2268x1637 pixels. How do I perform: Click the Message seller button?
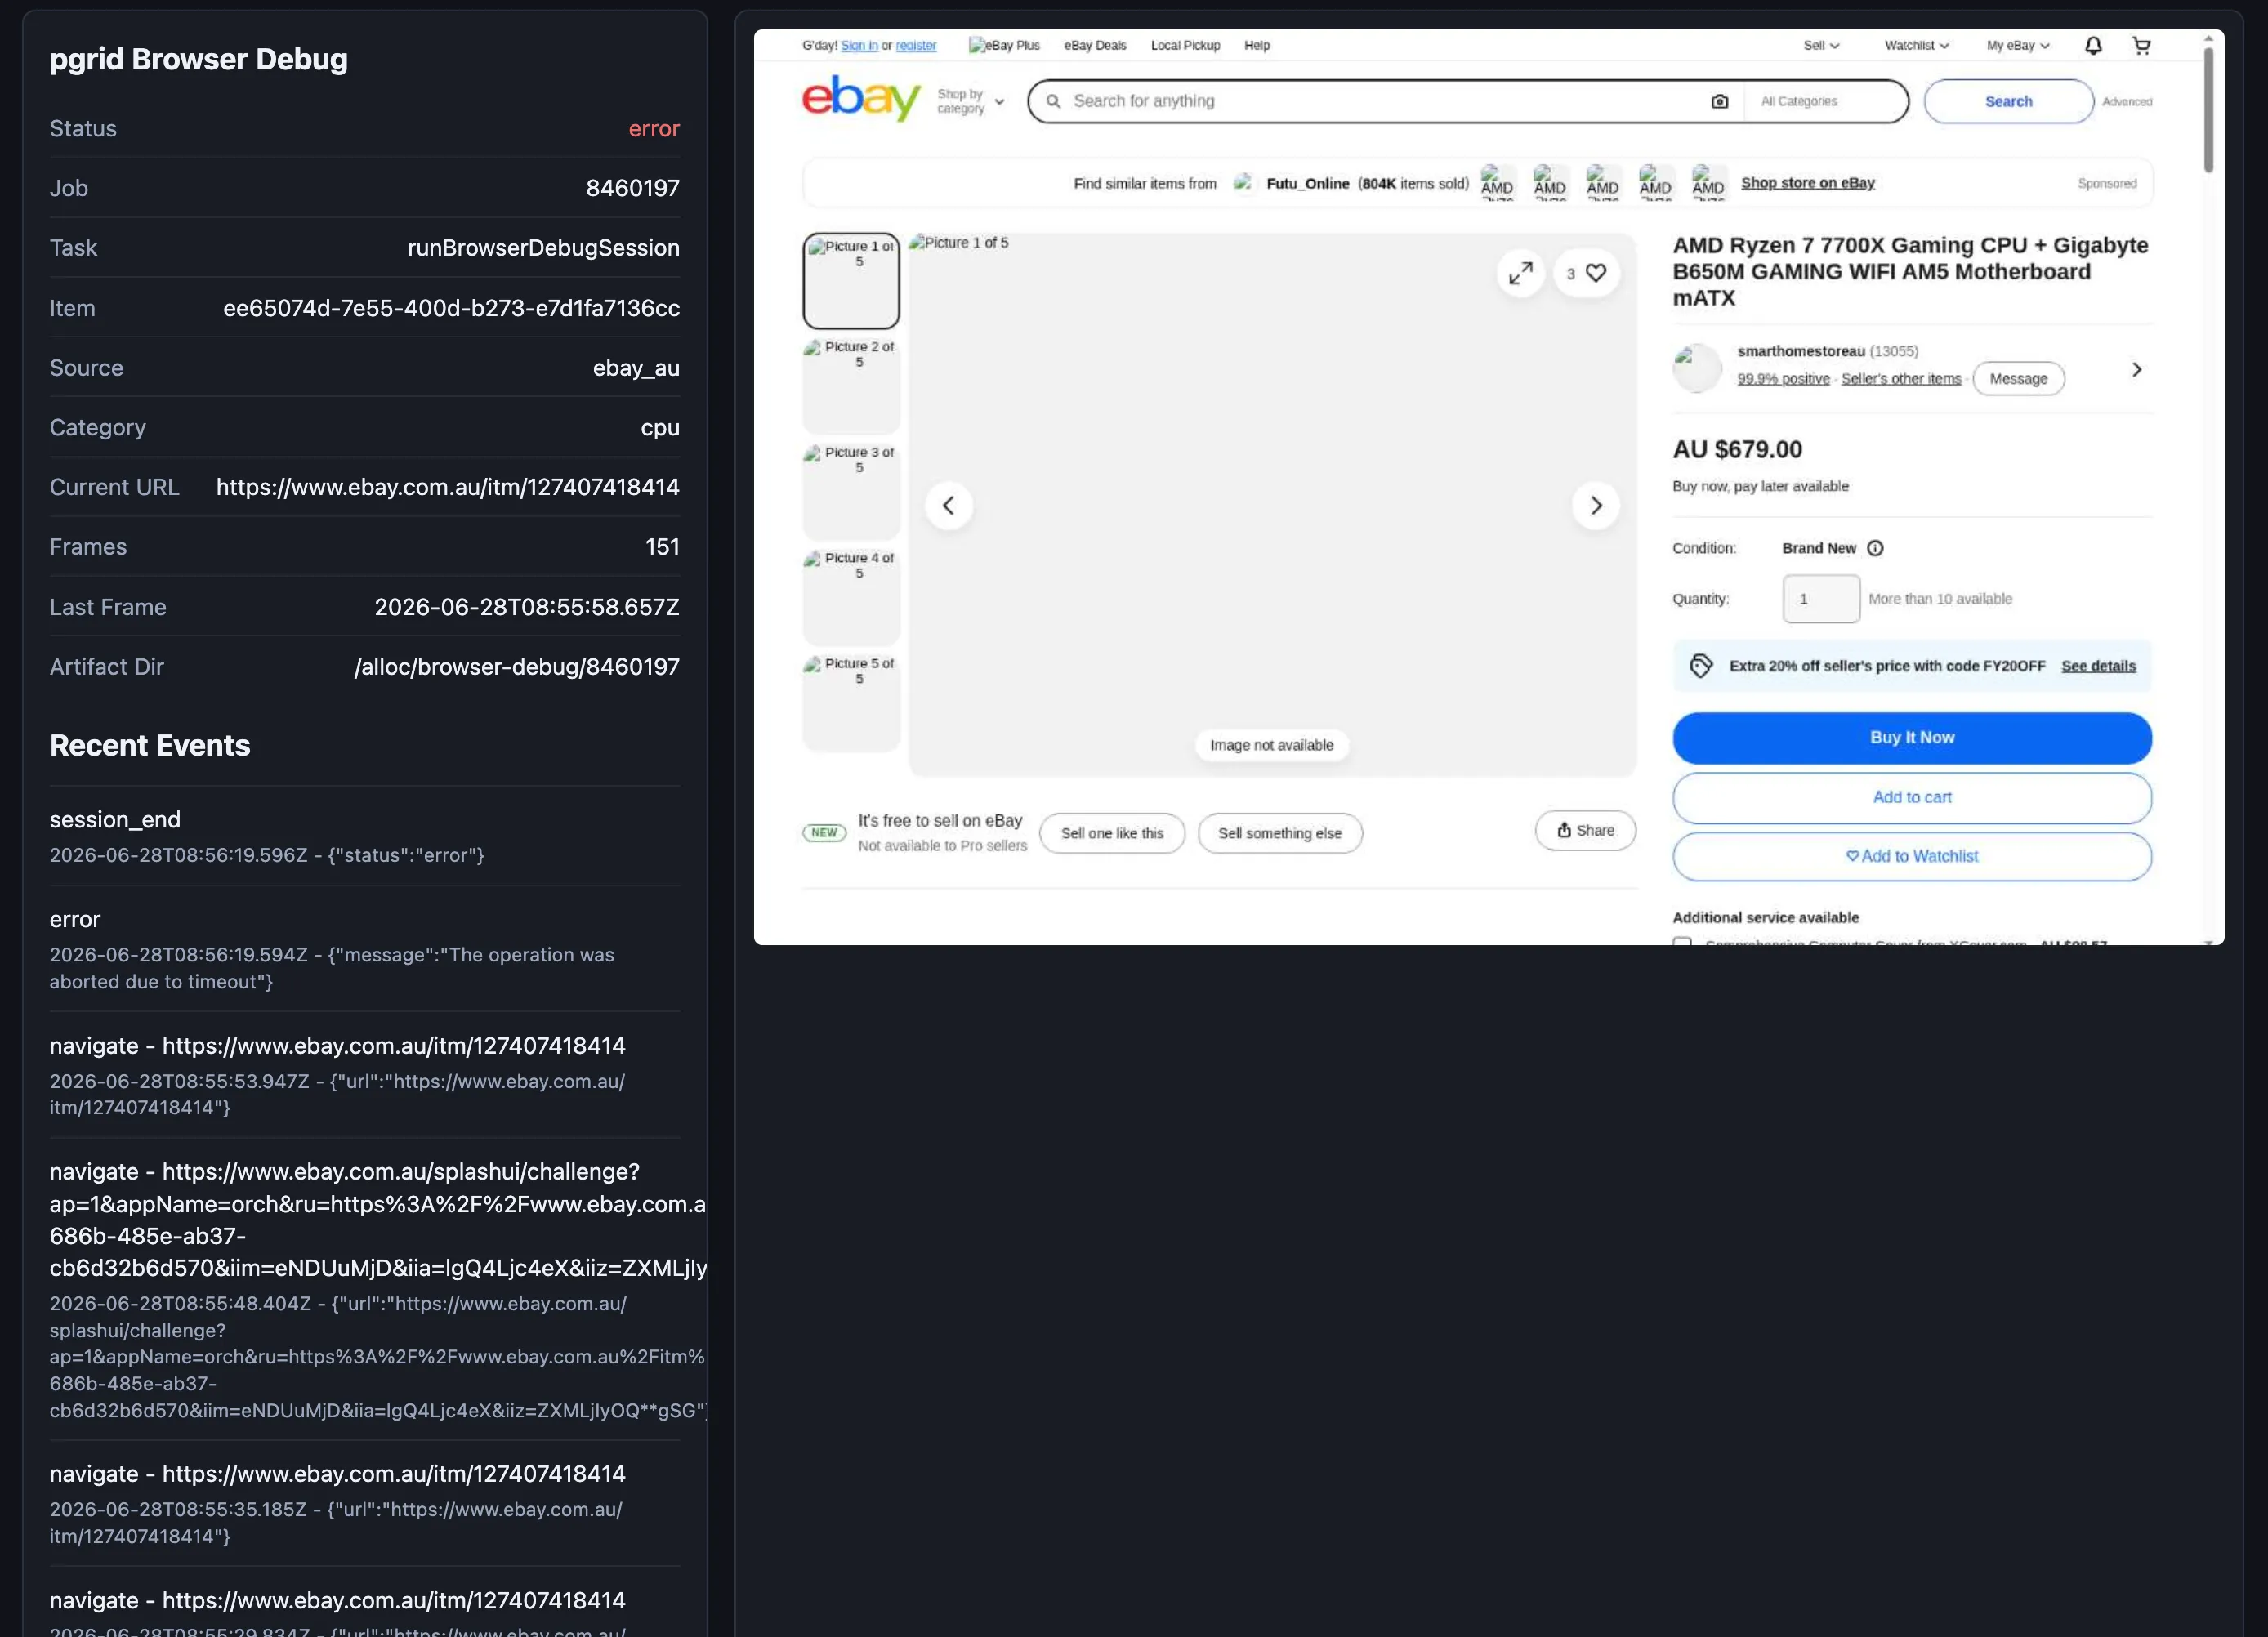2018,378
